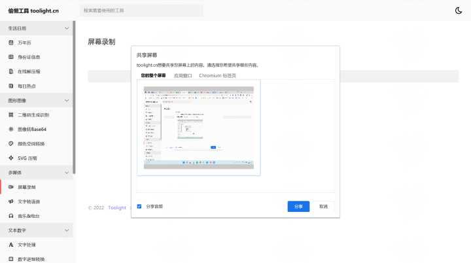Switch to dark mode with the moon icon

(459, 10)
